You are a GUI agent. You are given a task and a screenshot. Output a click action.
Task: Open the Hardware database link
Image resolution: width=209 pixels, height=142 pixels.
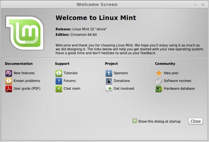tap(179, 89)
